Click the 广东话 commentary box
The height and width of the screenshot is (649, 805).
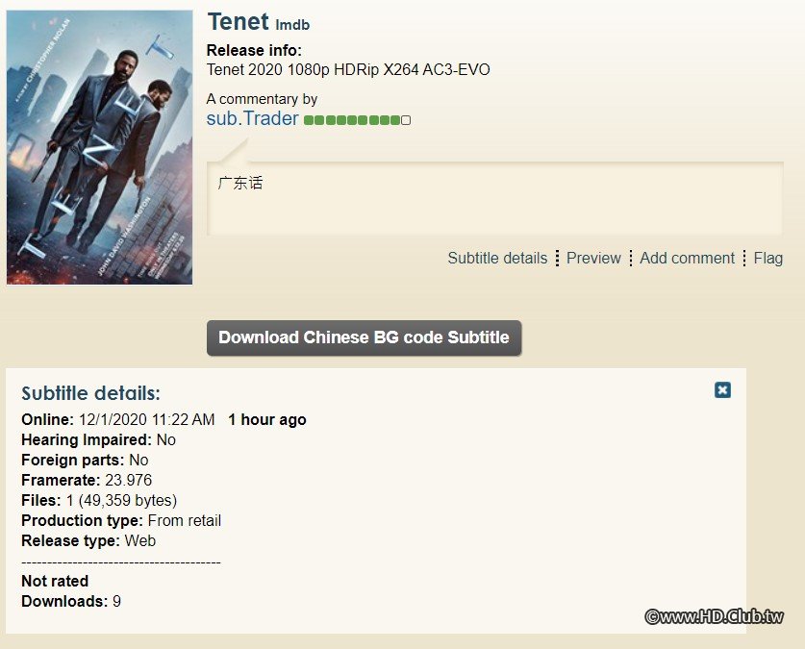[494, 199]
